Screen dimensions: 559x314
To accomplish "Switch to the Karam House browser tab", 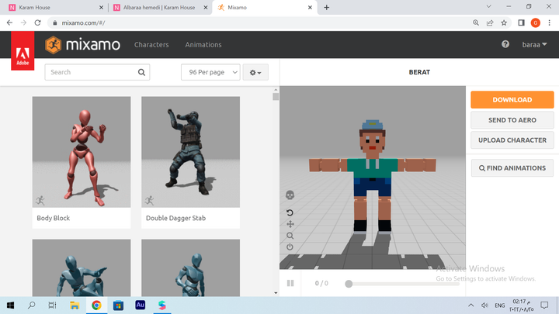I will tap(55, 7).
